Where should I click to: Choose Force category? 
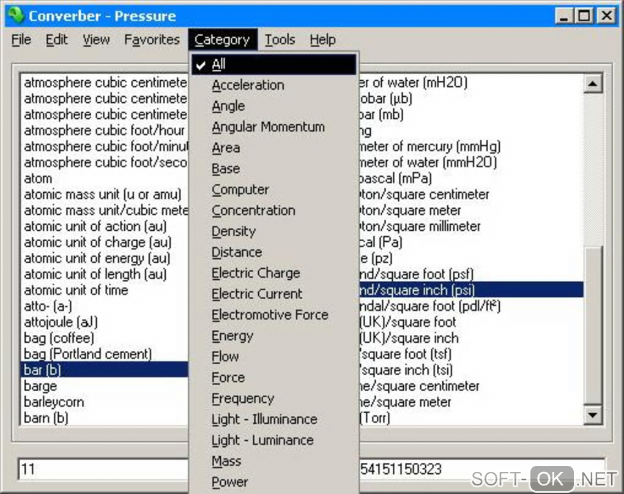tap(274, 377)
